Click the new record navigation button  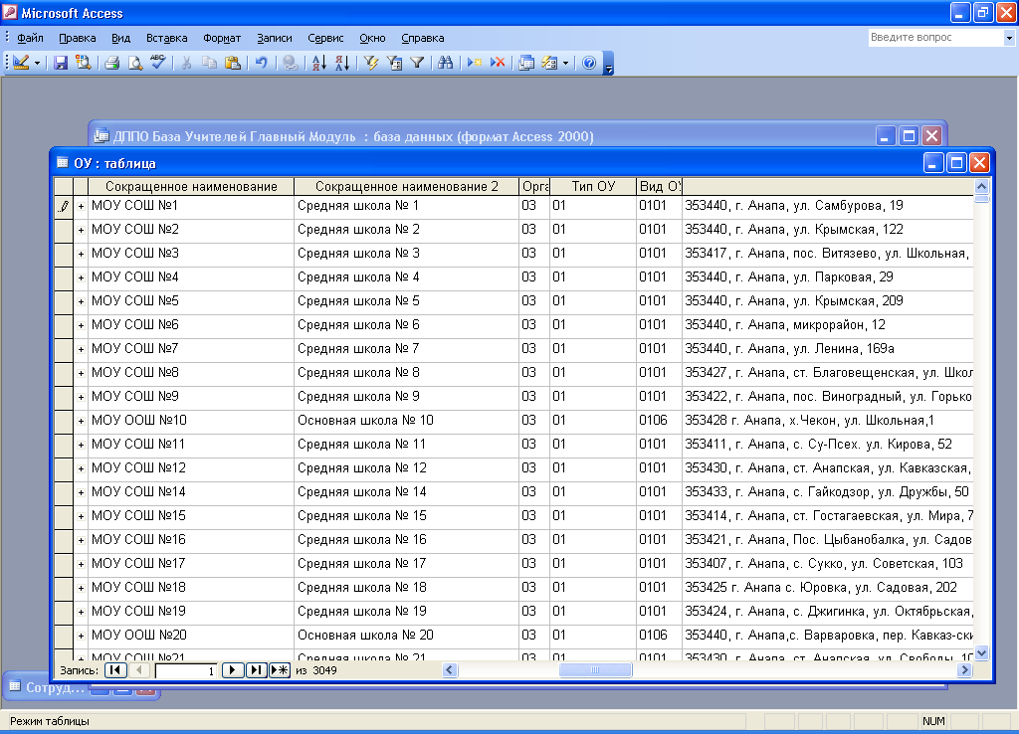coord(280,670)
